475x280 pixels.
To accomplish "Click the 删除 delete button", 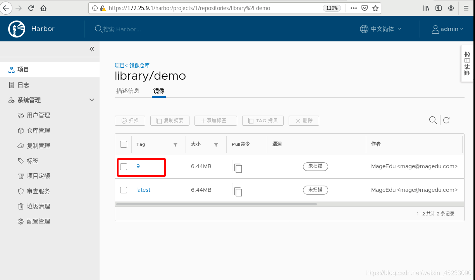I will (x=304, y=121).
